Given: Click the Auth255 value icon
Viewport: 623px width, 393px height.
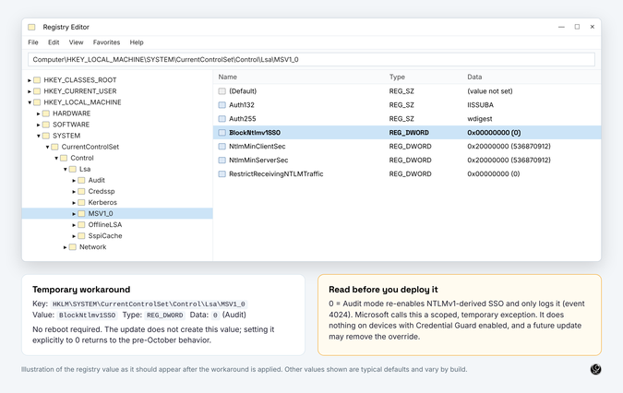Looking at the screenshot, I should (x=222, y=119).
